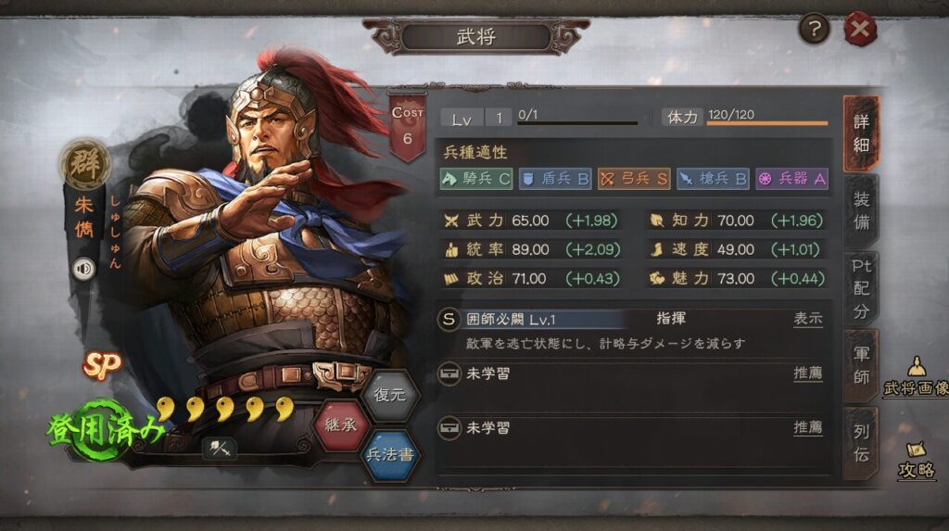This screenshot has height=531, width=949.
Task: Open 推薦 for the first unlearned skill
Action: point(808,373)
